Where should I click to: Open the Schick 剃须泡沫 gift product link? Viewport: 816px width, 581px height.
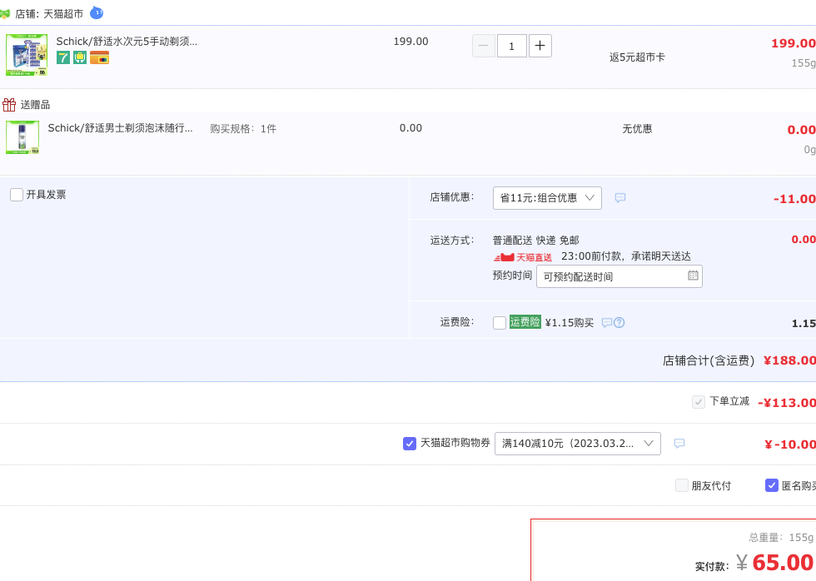point(120,128)
